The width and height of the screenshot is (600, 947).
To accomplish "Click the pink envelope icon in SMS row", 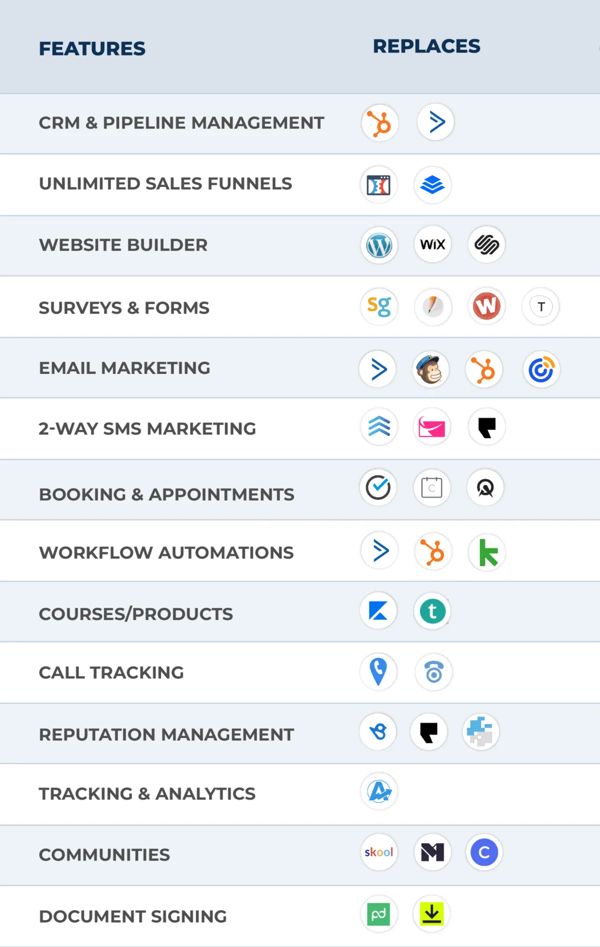I will [x=432, y=427].
